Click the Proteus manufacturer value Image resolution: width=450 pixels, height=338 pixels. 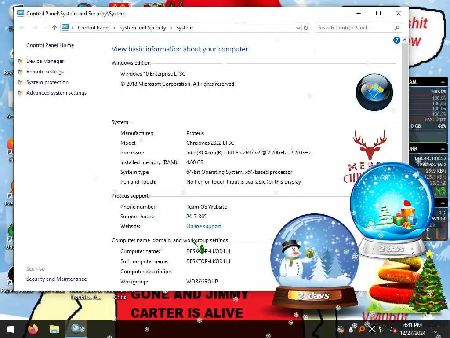tap(195, 133)
